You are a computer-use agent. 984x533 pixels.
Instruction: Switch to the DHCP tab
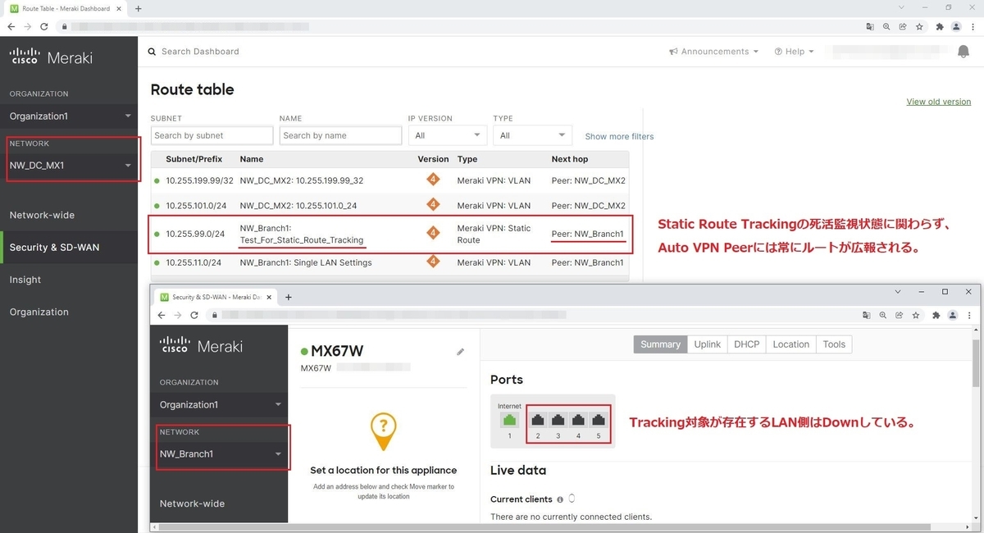click(x=746, y=344)
